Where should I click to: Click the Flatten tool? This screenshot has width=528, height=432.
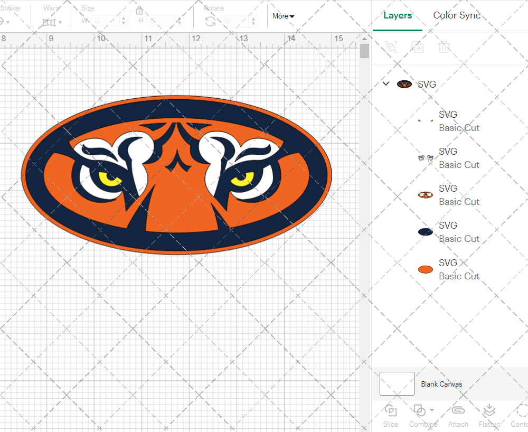click(489, 416)
